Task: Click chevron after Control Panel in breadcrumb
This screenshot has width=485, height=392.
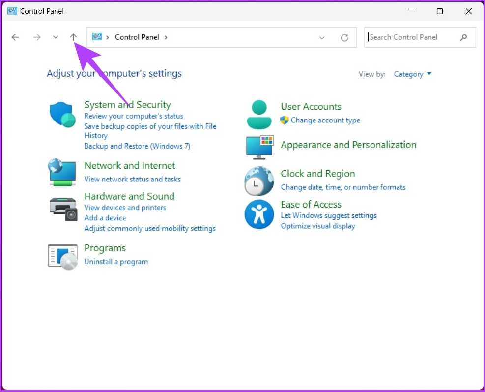Action: point(166,37)
